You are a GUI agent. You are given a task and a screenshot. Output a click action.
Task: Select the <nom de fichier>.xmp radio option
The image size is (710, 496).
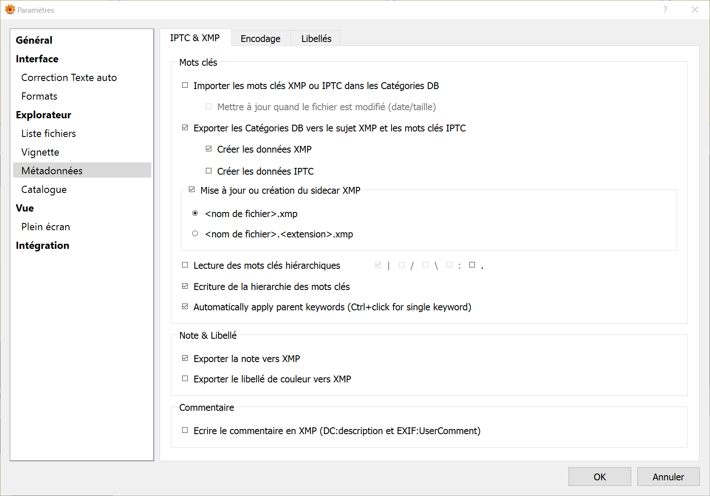(195, 213)
